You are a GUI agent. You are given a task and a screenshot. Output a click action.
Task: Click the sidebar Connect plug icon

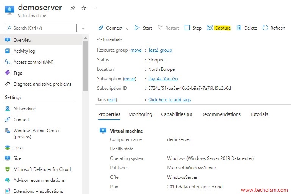(x=8, y=120)
